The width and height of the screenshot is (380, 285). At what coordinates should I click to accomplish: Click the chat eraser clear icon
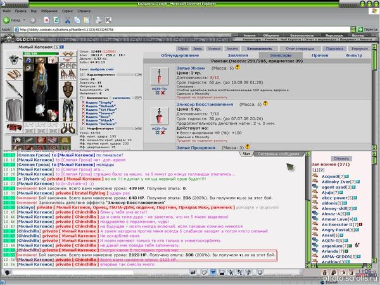[x=204, y=272]
